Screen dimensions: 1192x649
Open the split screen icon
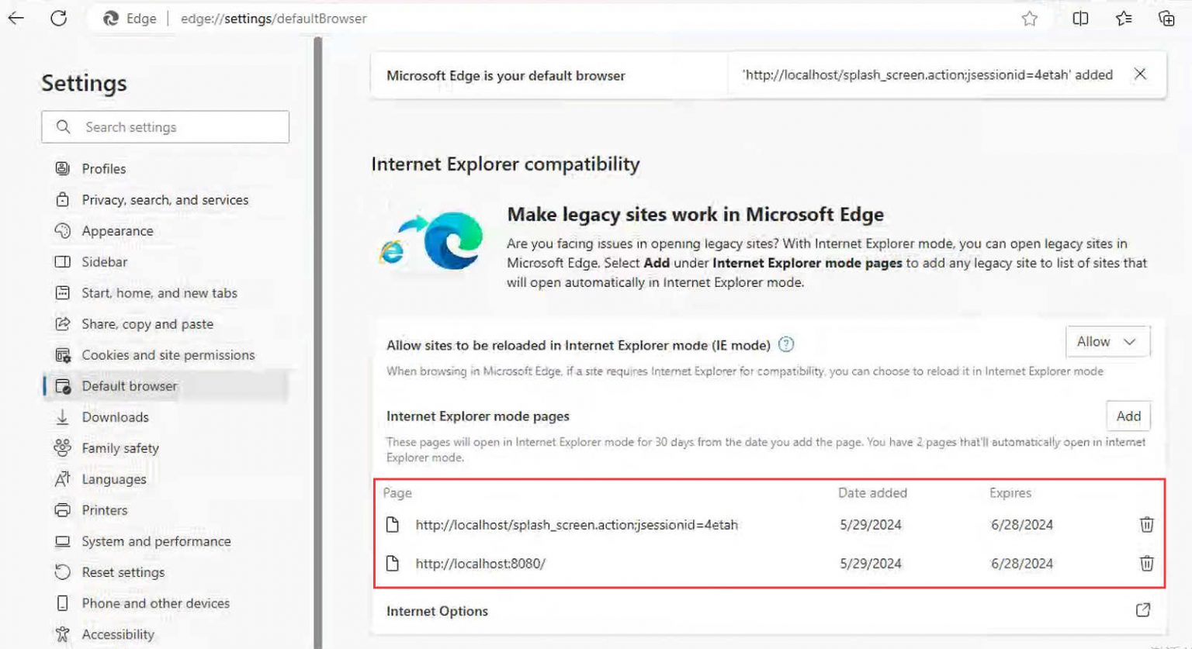point(1080,19)
